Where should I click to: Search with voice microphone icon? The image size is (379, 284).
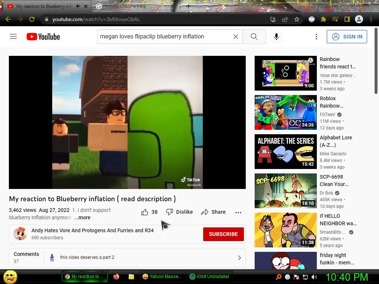pos(276,37)
